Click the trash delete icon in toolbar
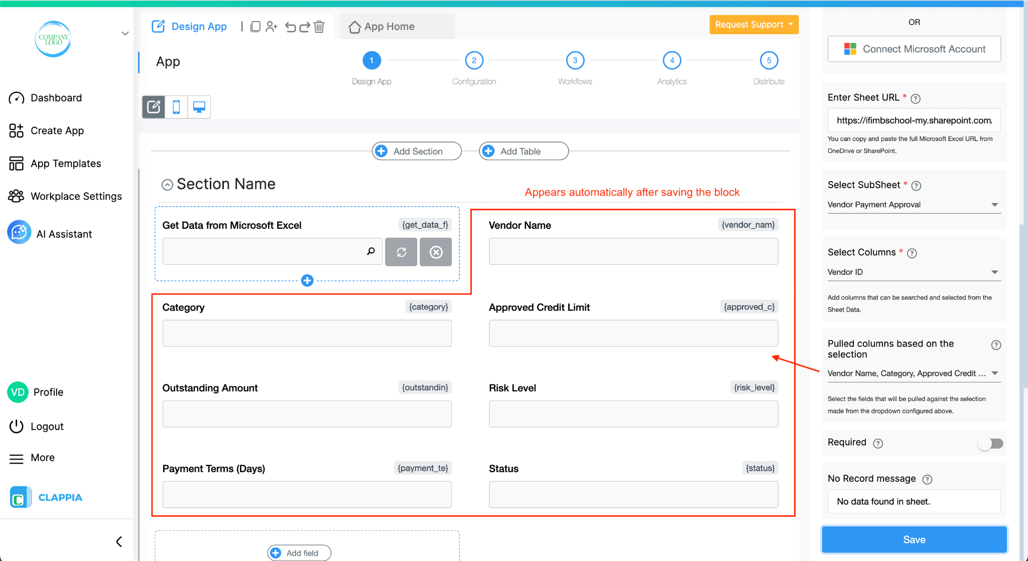The height and width of the screenshot is (561, 1028). 319,27
